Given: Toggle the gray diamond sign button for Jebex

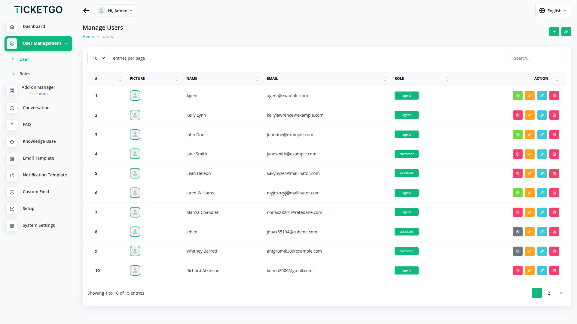Looking at the screenshot, I should 517,232.
